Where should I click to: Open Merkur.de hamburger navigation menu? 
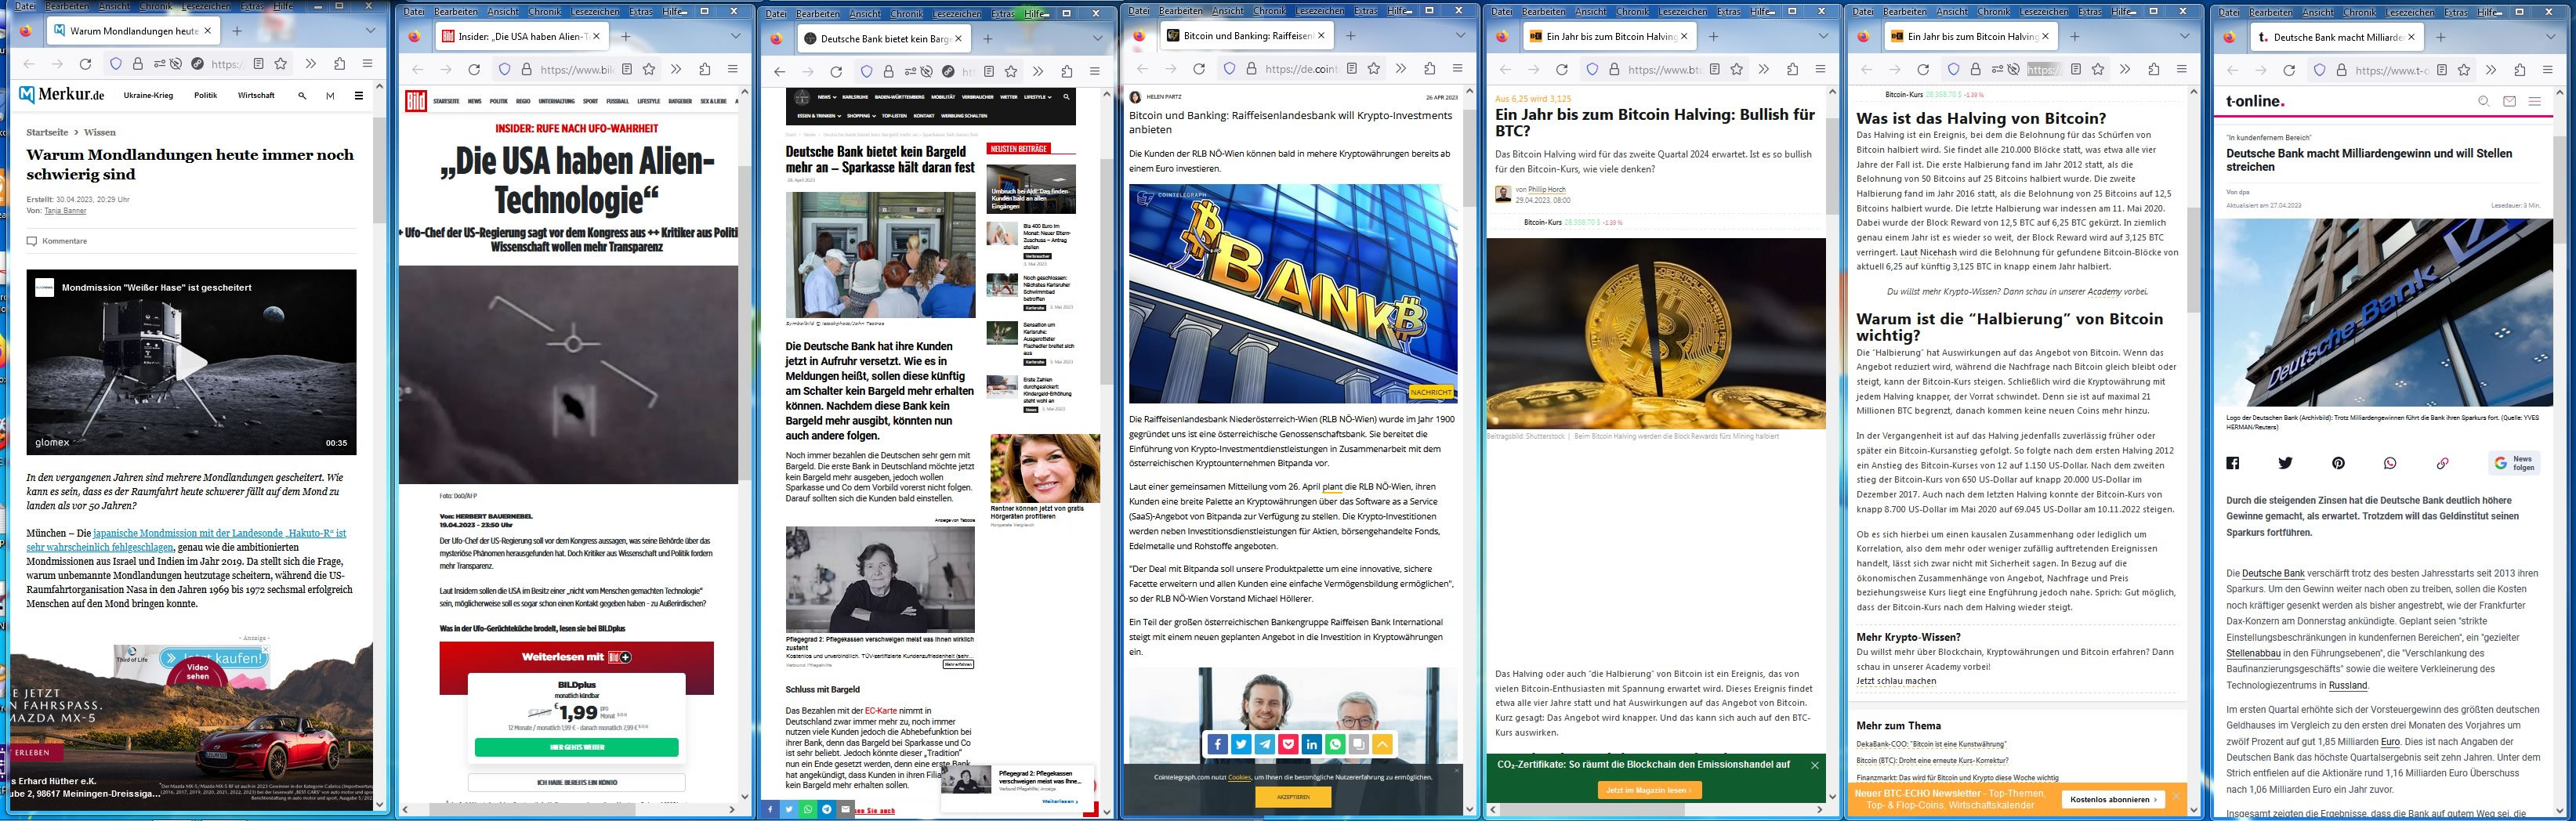(359, 96)
